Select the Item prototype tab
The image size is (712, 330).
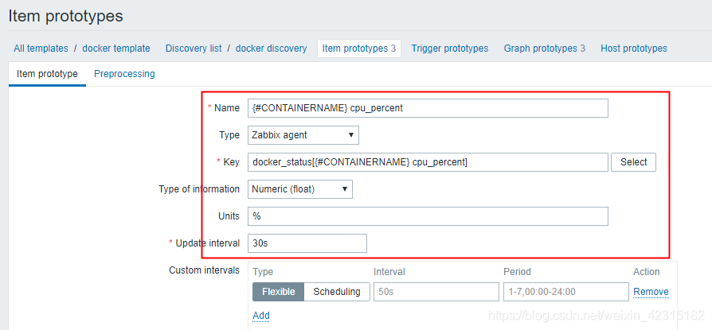point(47,74)
